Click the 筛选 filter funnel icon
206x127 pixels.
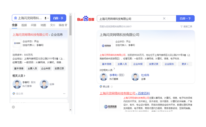coord(66,25)
